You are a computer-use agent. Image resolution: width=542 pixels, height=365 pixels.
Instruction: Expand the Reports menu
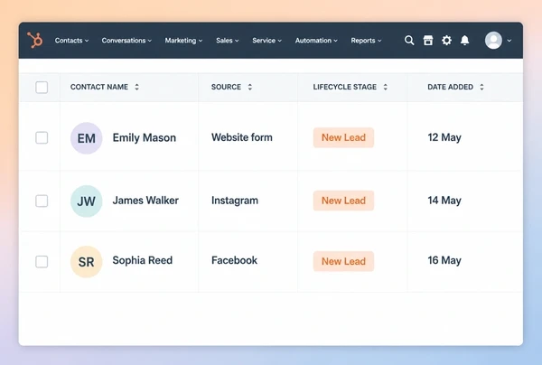(x=366, y=41)
